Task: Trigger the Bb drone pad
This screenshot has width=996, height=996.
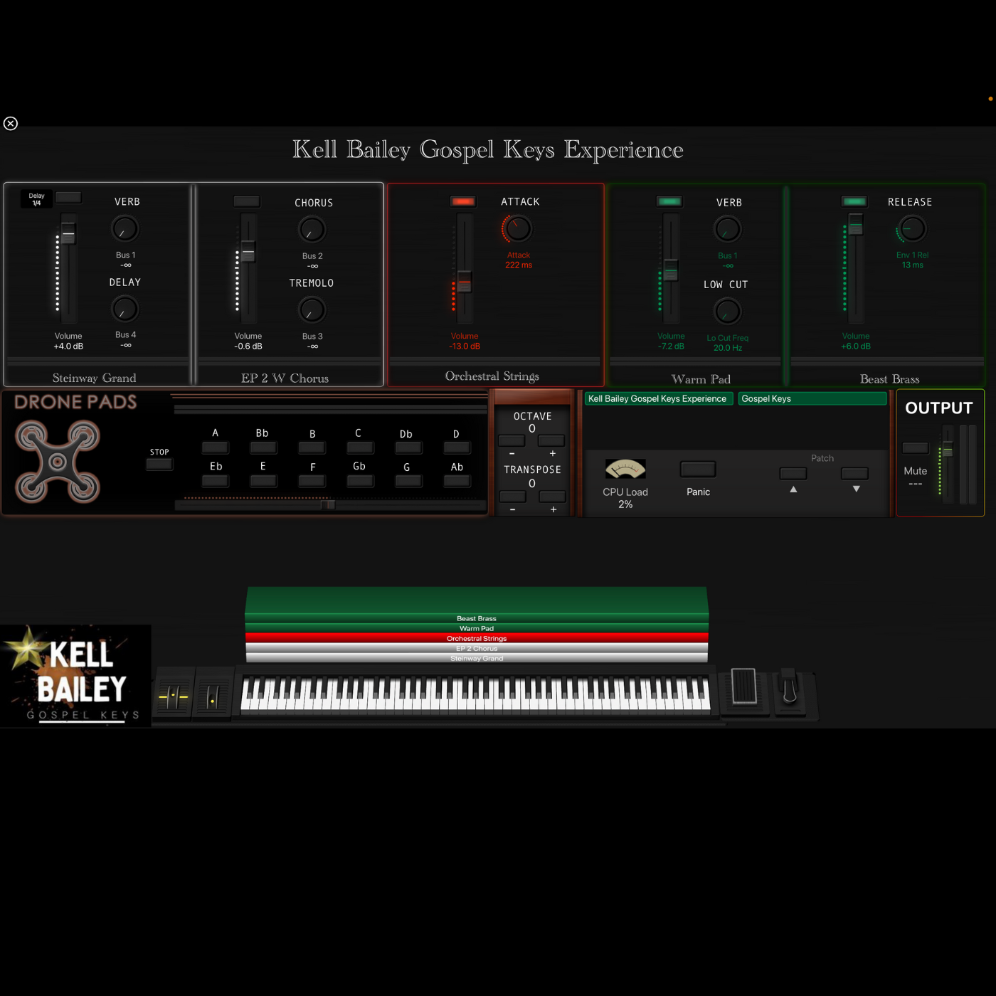Action: [x=263, y=447]
